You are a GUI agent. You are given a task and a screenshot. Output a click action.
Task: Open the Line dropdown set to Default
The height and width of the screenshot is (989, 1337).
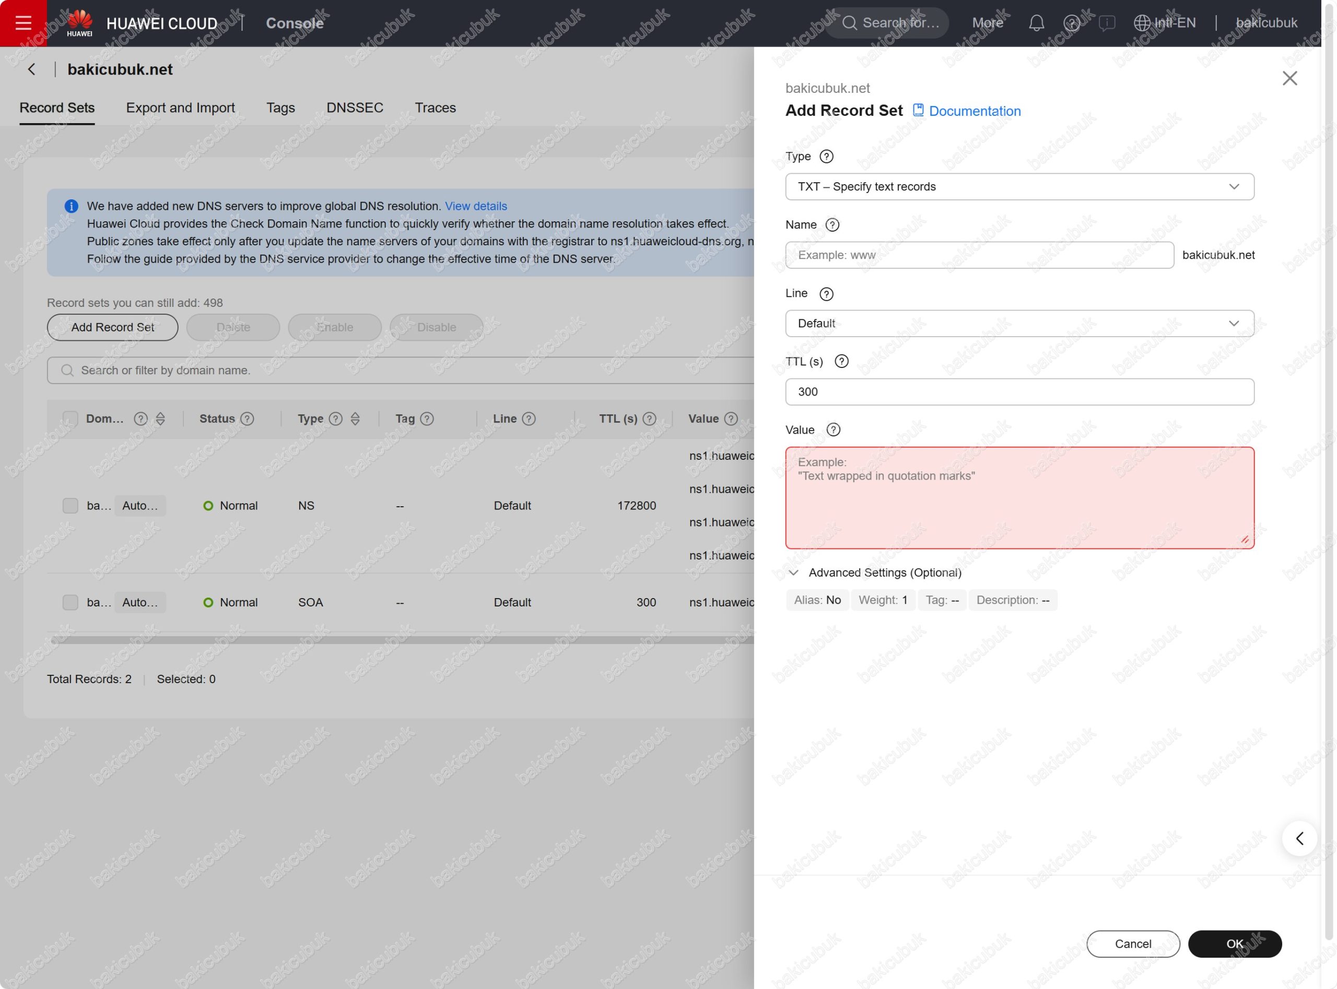click(1019, 323)
